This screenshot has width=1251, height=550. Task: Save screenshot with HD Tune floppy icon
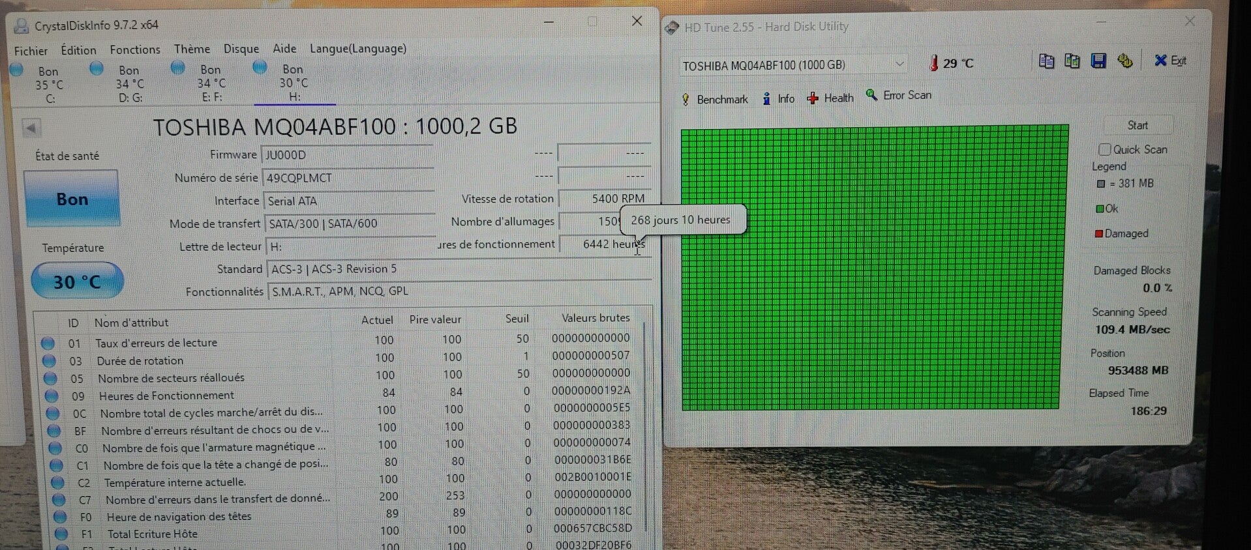pyautogui.click(x=1099, y=61)
